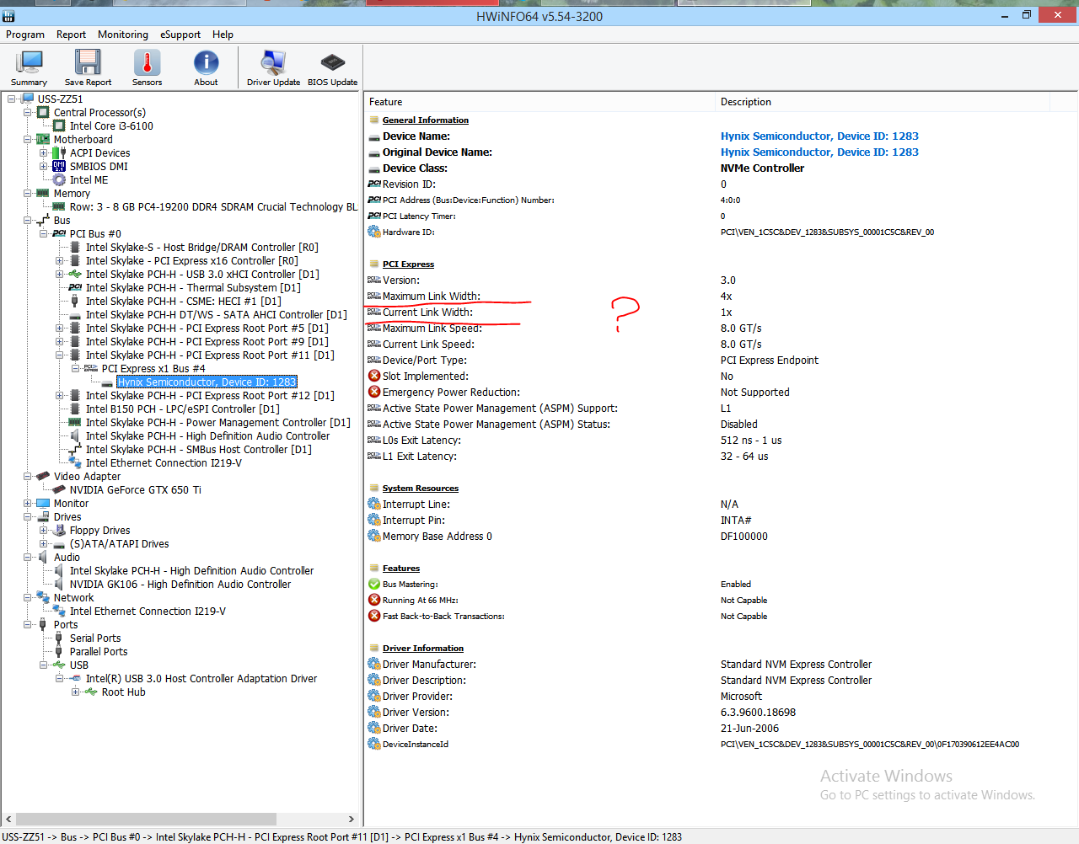Screen dimensions: 1079x844
Task: Click the plug icon beside CSME: HECI #1
Action: 75,302
